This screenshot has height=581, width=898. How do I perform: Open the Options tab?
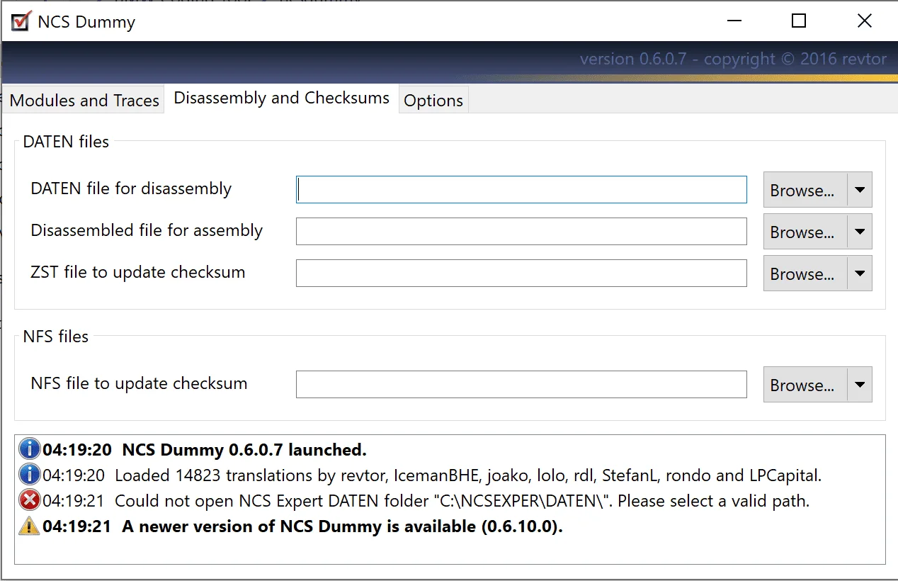[433, 100]
